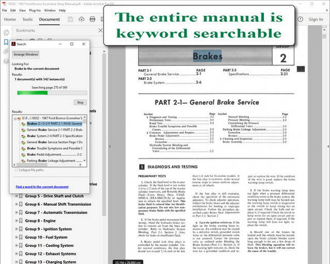Screen dimensions: 330x264
Task: Toggle the Collapse file paths checkbox
Action: coord(16,170)
